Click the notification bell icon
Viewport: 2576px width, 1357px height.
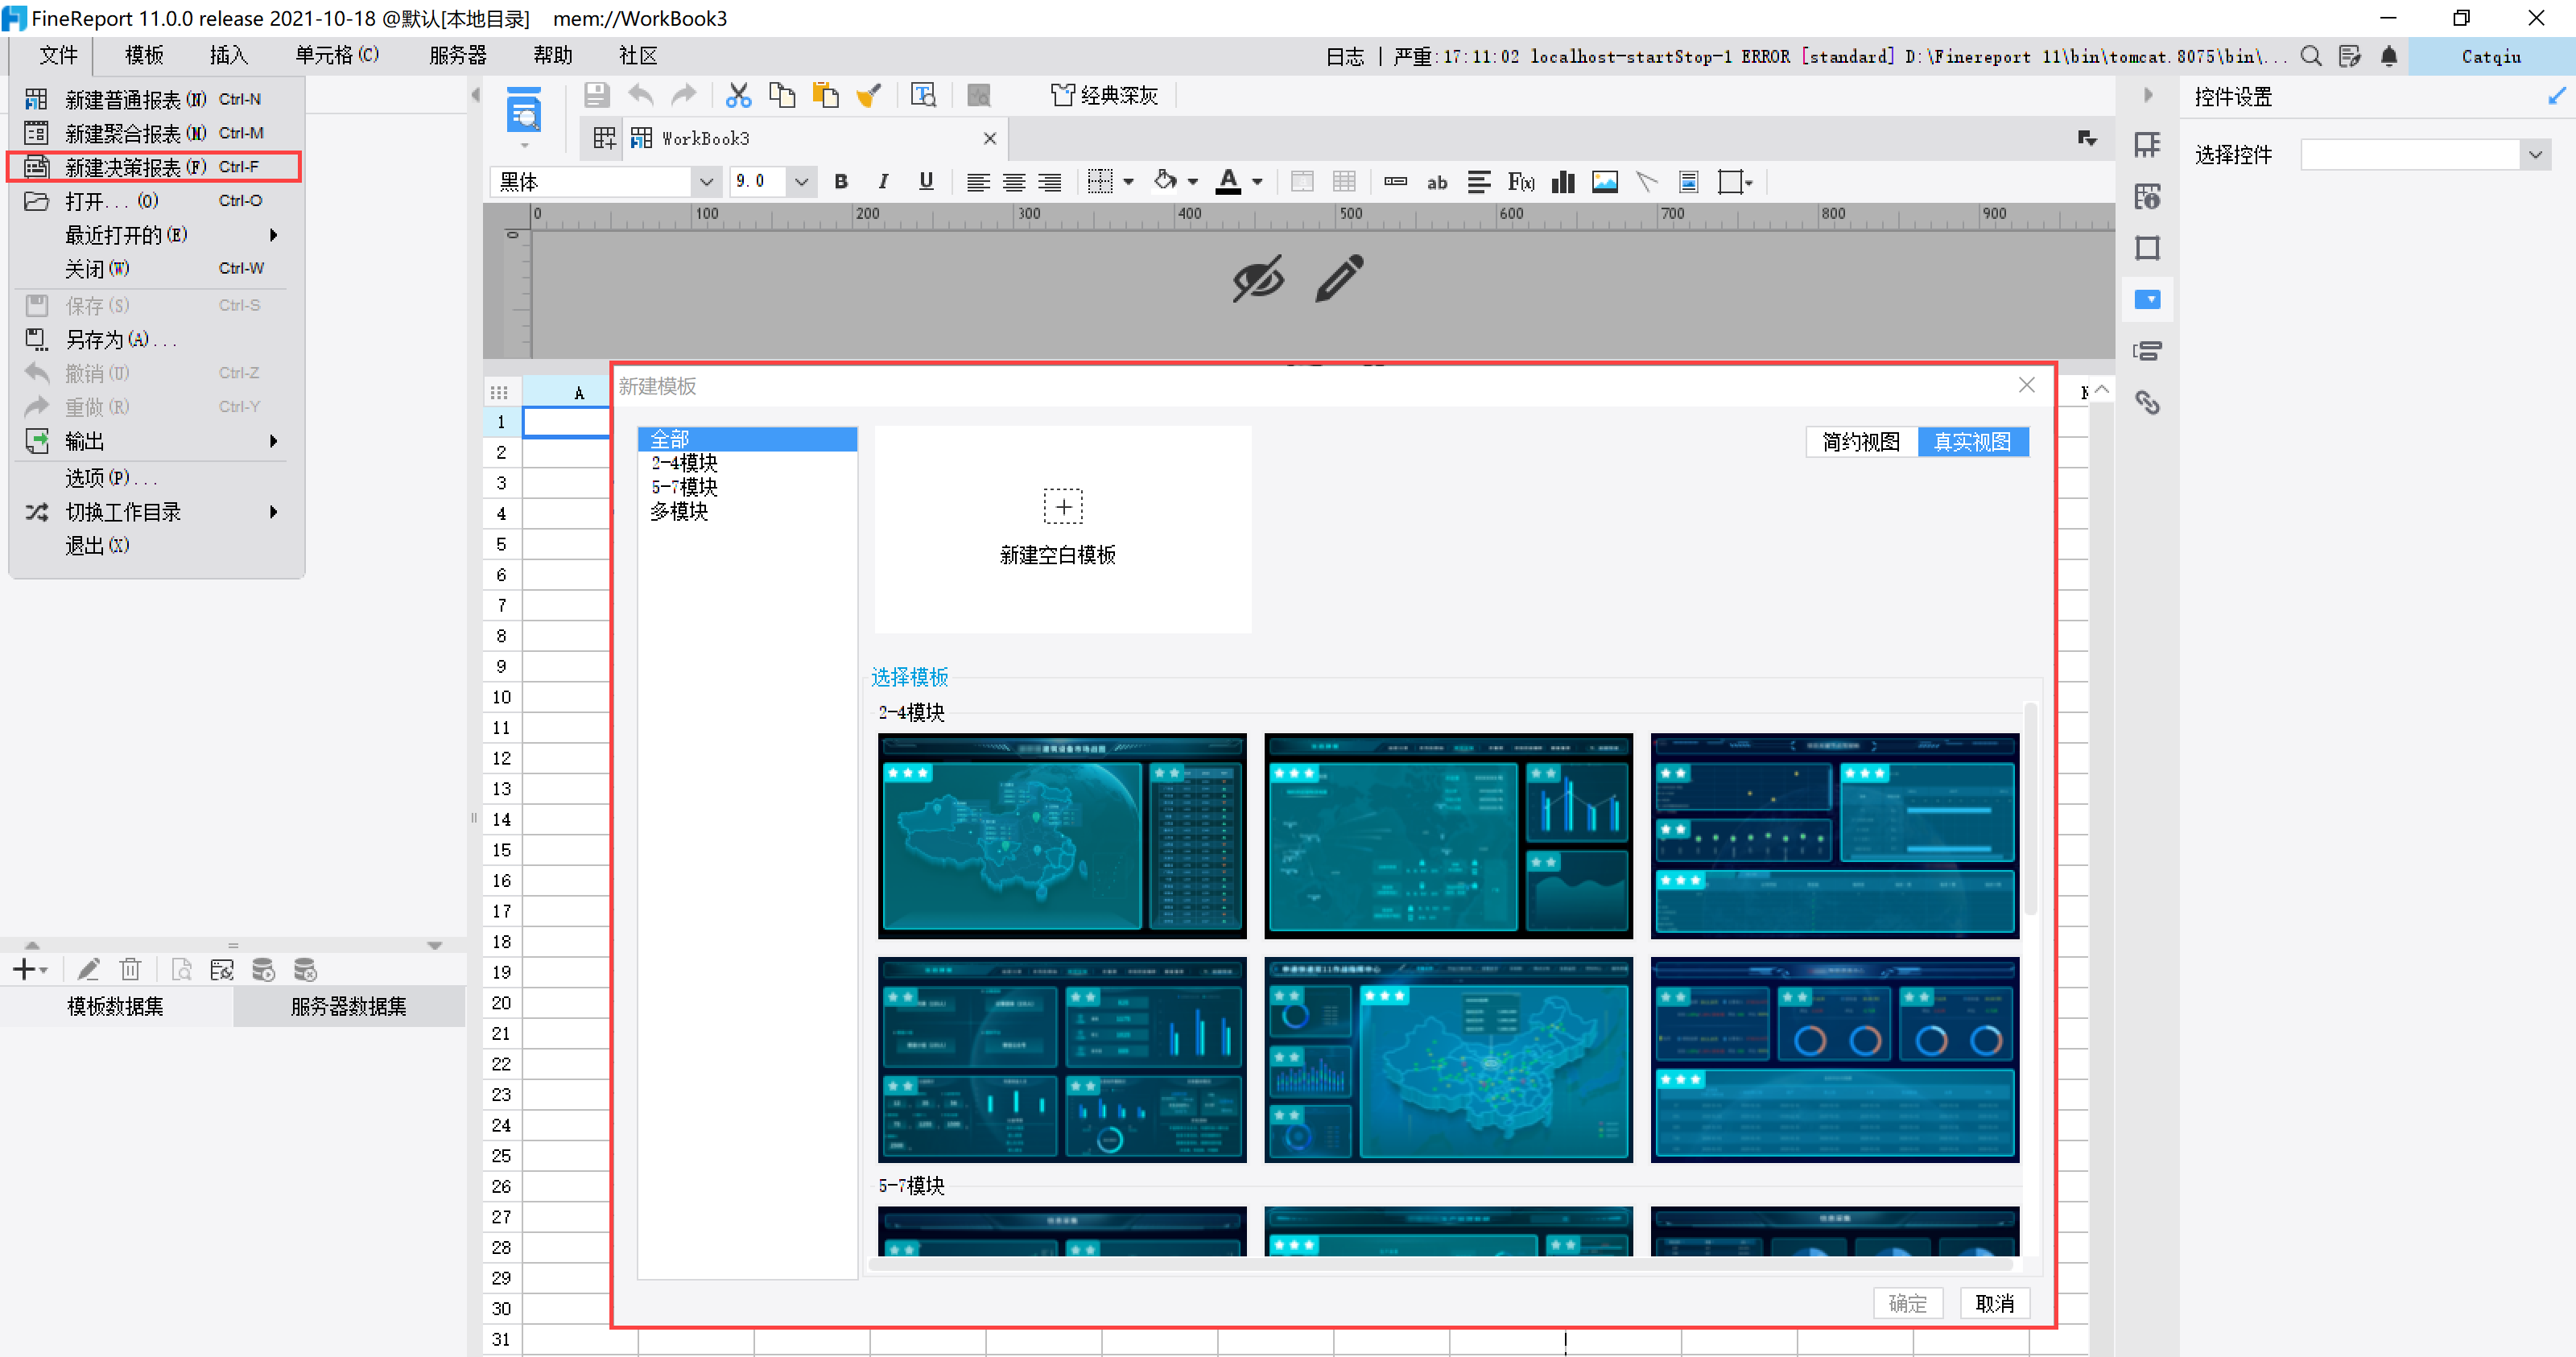click(x=2389, y=56)
